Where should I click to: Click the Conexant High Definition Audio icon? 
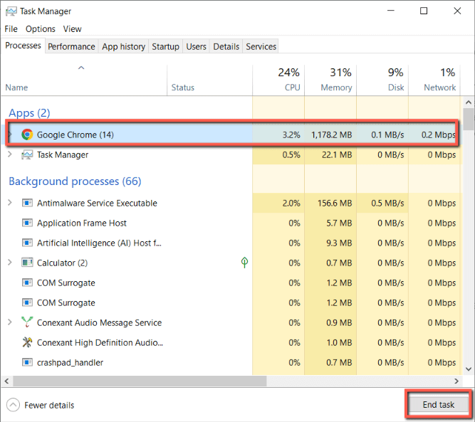click(27, 342)
